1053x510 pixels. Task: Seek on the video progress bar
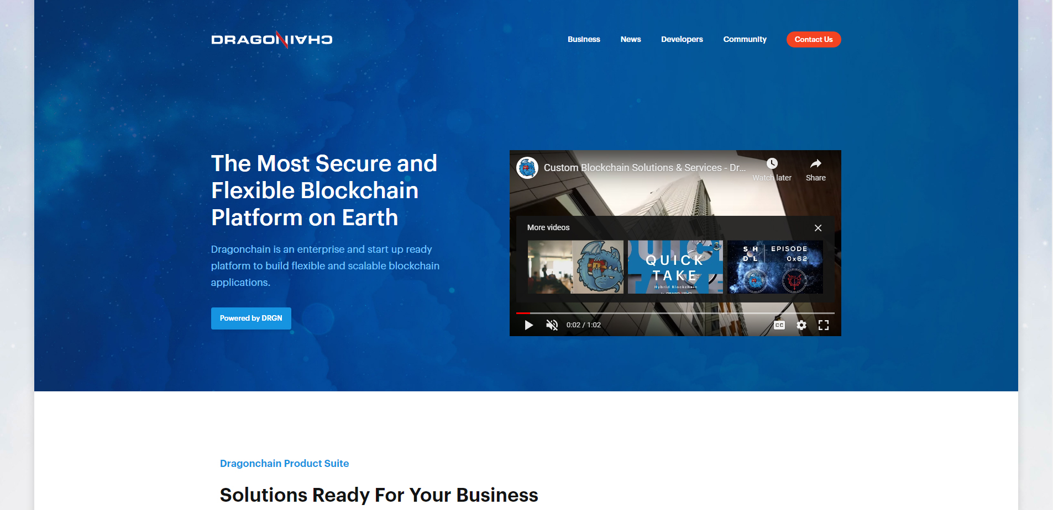(675, 313)
